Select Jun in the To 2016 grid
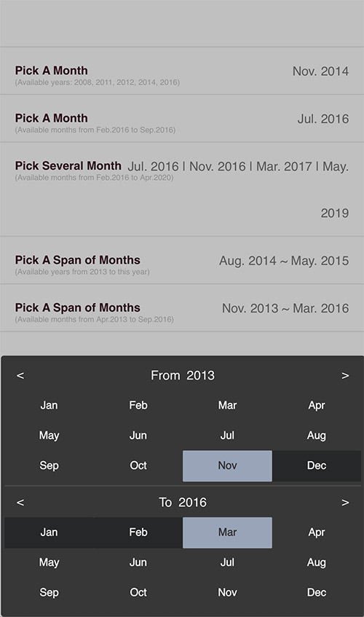Screen dimensions: 364x617 138,562
